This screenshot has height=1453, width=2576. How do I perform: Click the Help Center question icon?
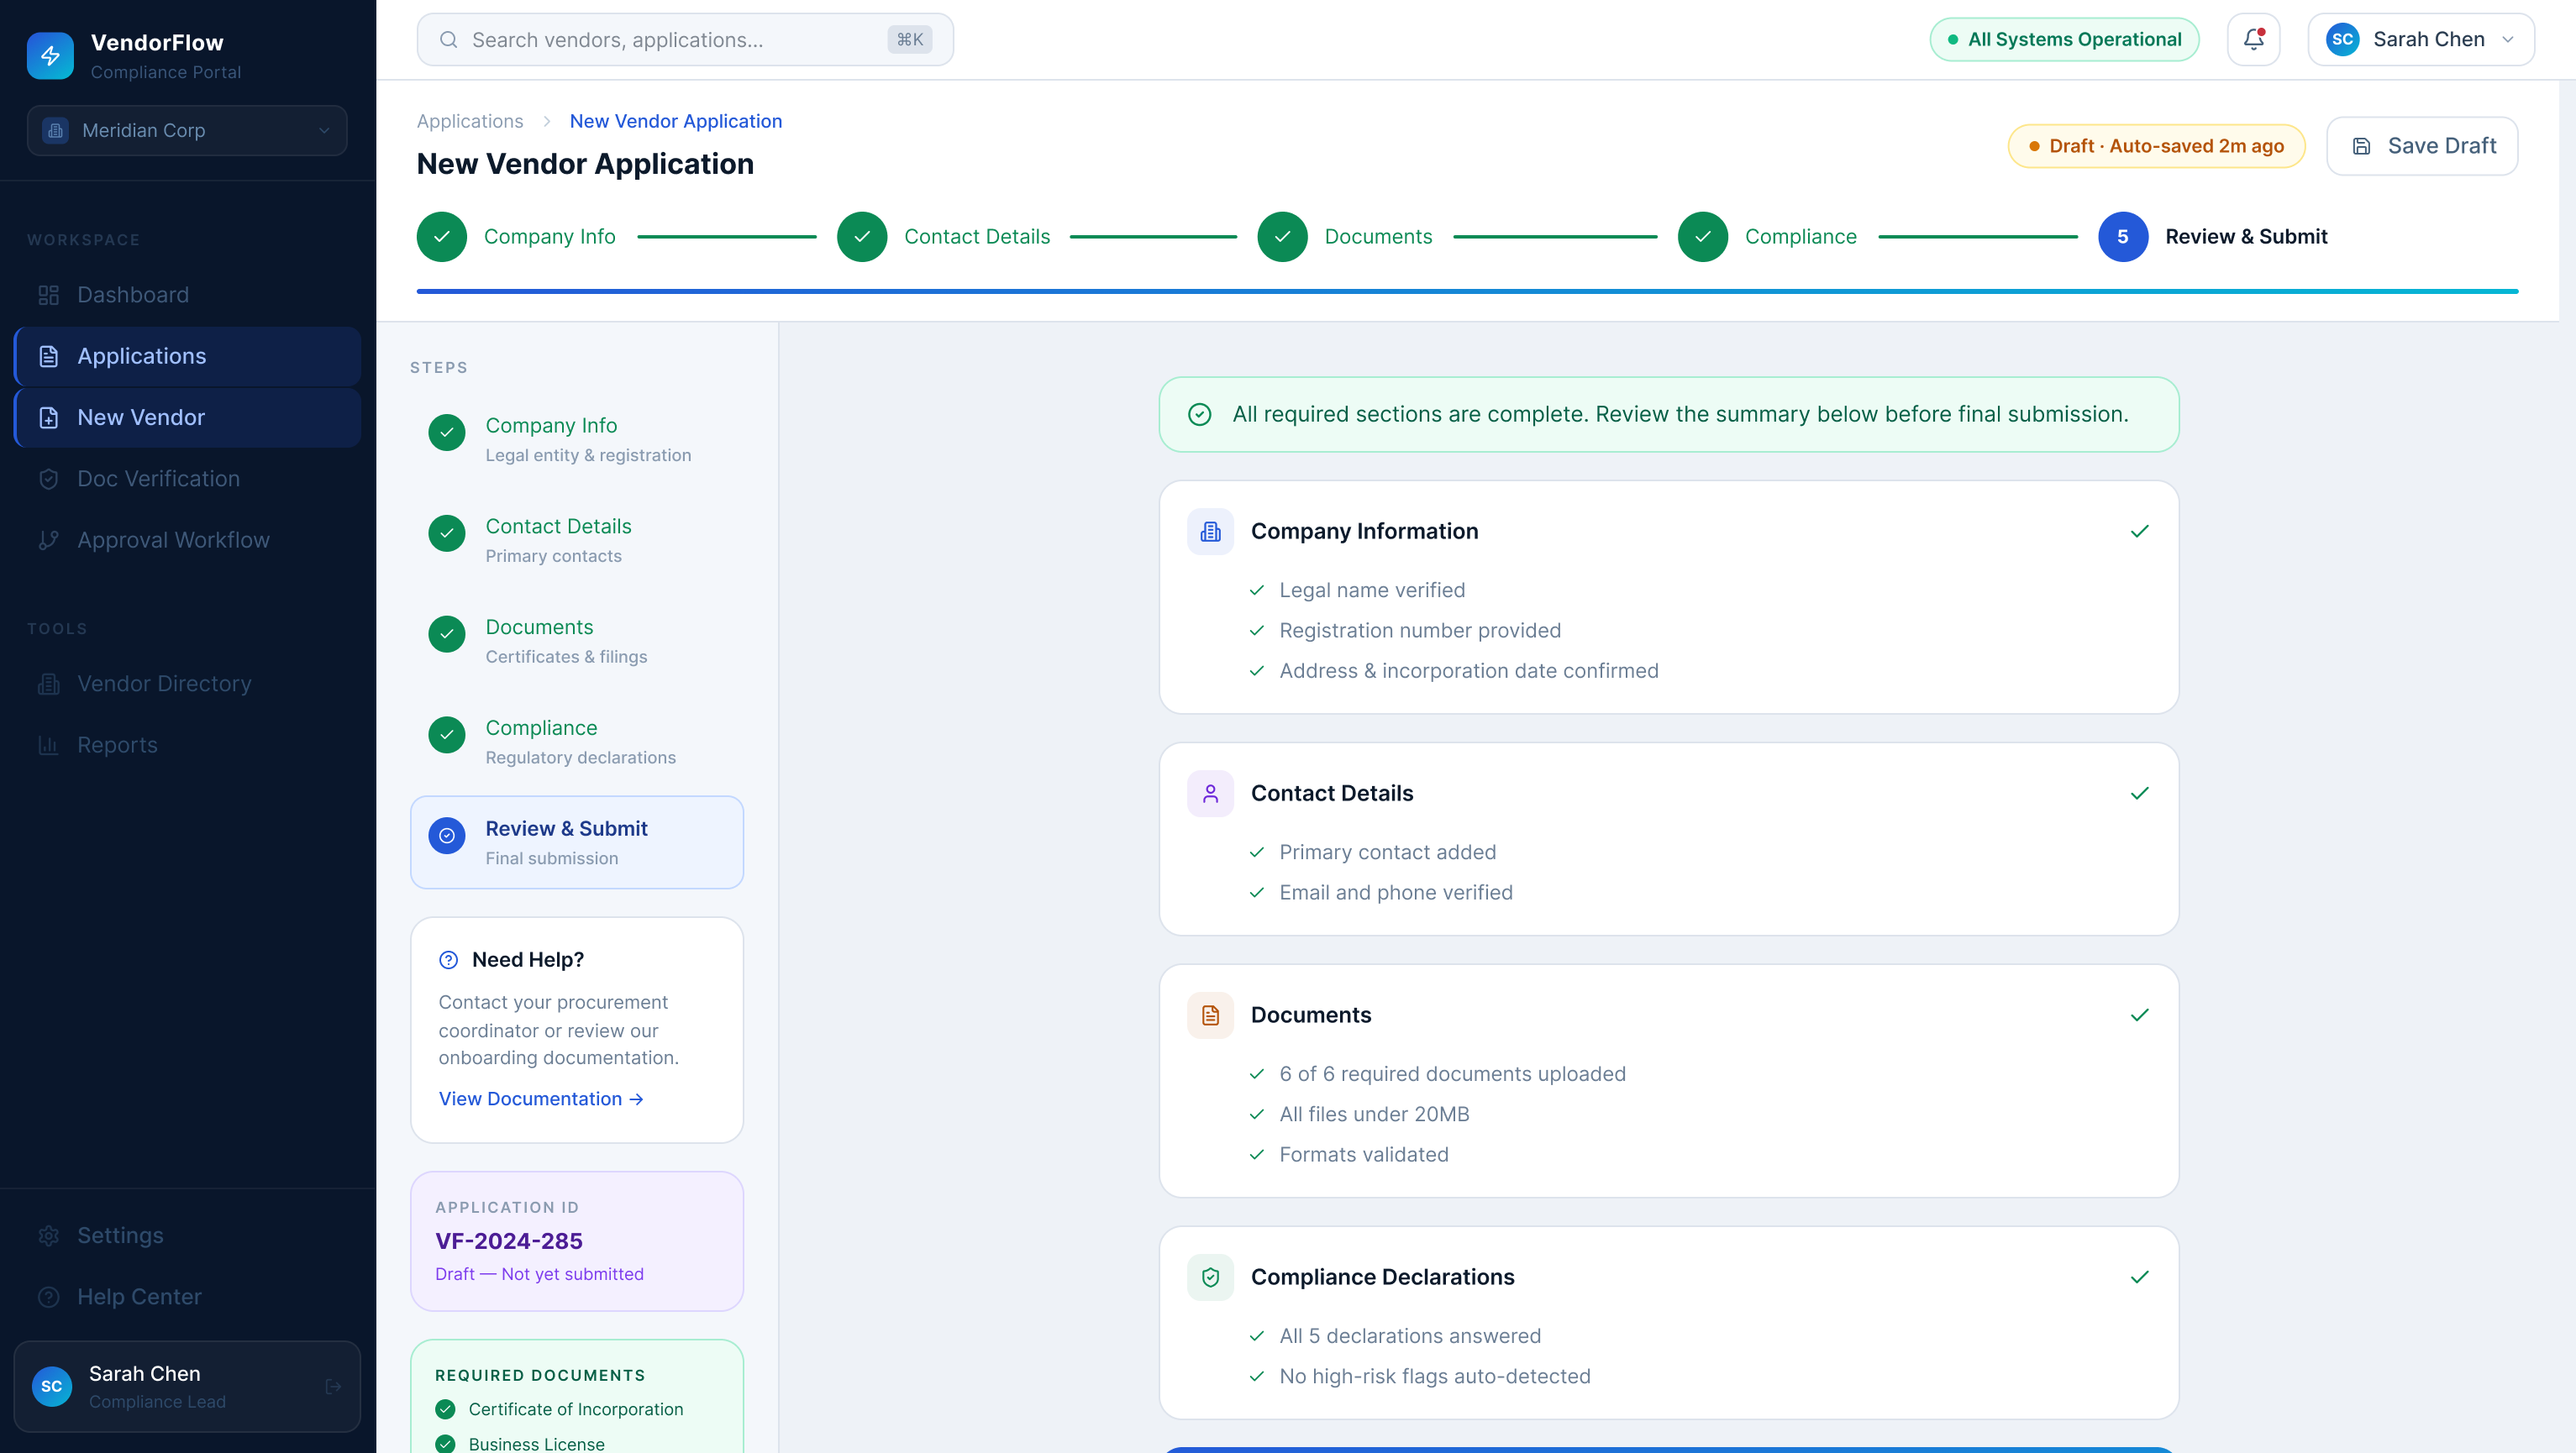(x=48, y=1296)
